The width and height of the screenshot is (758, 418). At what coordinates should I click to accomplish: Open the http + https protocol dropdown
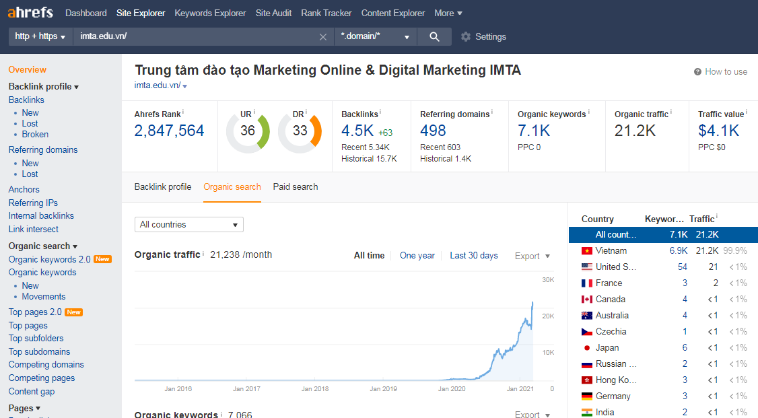[x=40, y=37]
